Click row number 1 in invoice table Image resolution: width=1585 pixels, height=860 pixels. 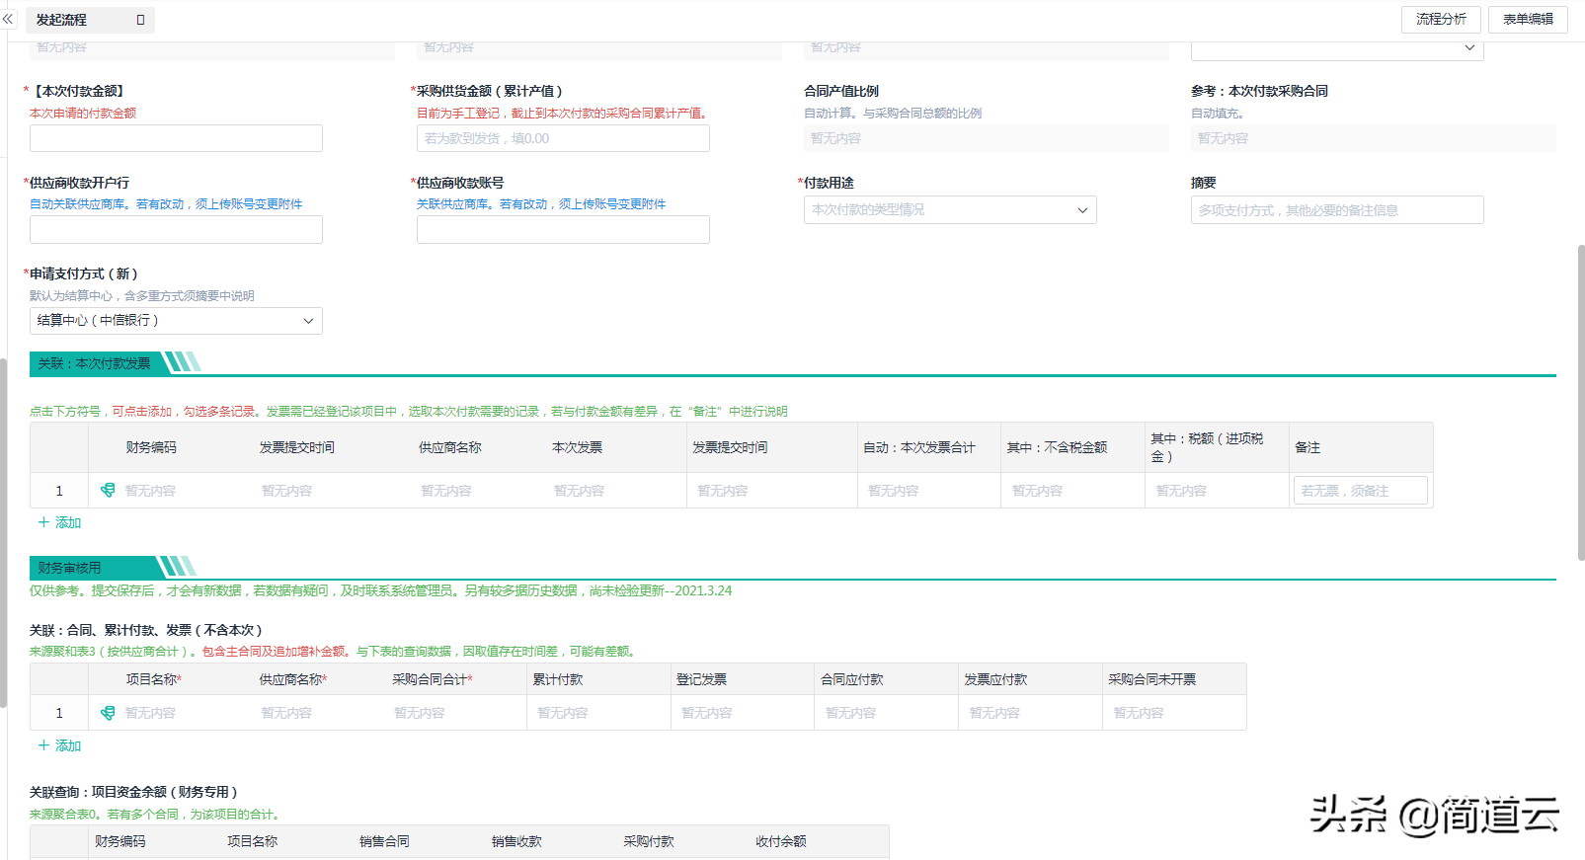click(x=59, y=490)
